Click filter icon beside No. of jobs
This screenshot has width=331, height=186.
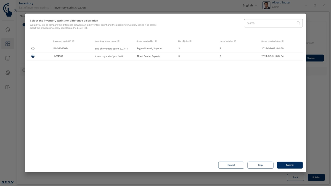click(191, 41)
